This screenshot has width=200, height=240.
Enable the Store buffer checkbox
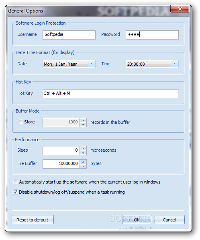pyautogui.click(x=20, y=122)
